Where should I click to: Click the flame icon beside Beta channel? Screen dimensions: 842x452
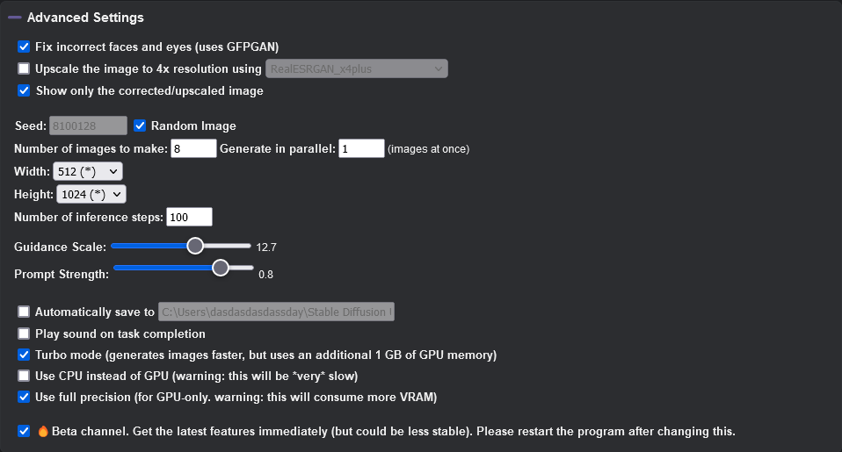click(43, 431)
